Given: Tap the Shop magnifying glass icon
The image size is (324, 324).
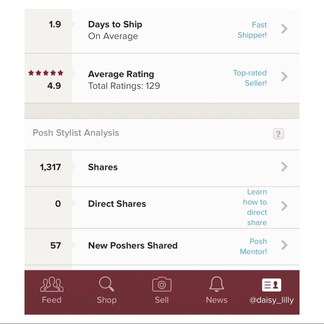Looking at the screenshot, I should click(x=106, y=284).
